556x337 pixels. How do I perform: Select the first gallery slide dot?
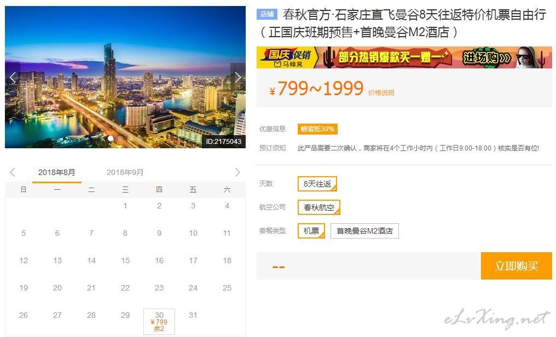pos(111,138)
